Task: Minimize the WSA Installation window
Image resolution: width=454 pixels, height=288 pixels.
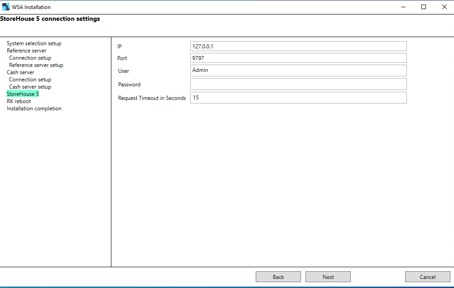Action: (403, 7)
